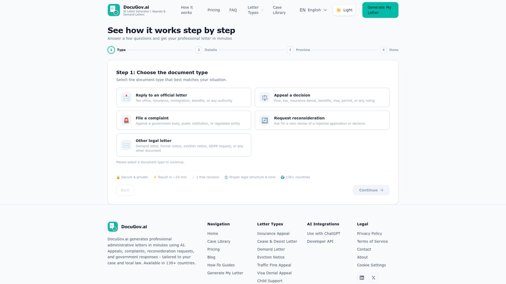Select step 1 Type in the progress stepper
Image resolution: width=506 pixels, height=284 pixels.
click(117, 50)
